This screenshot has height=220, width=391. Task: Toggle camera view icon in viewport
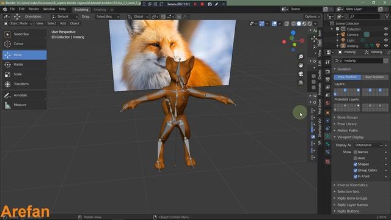(301, 74)
